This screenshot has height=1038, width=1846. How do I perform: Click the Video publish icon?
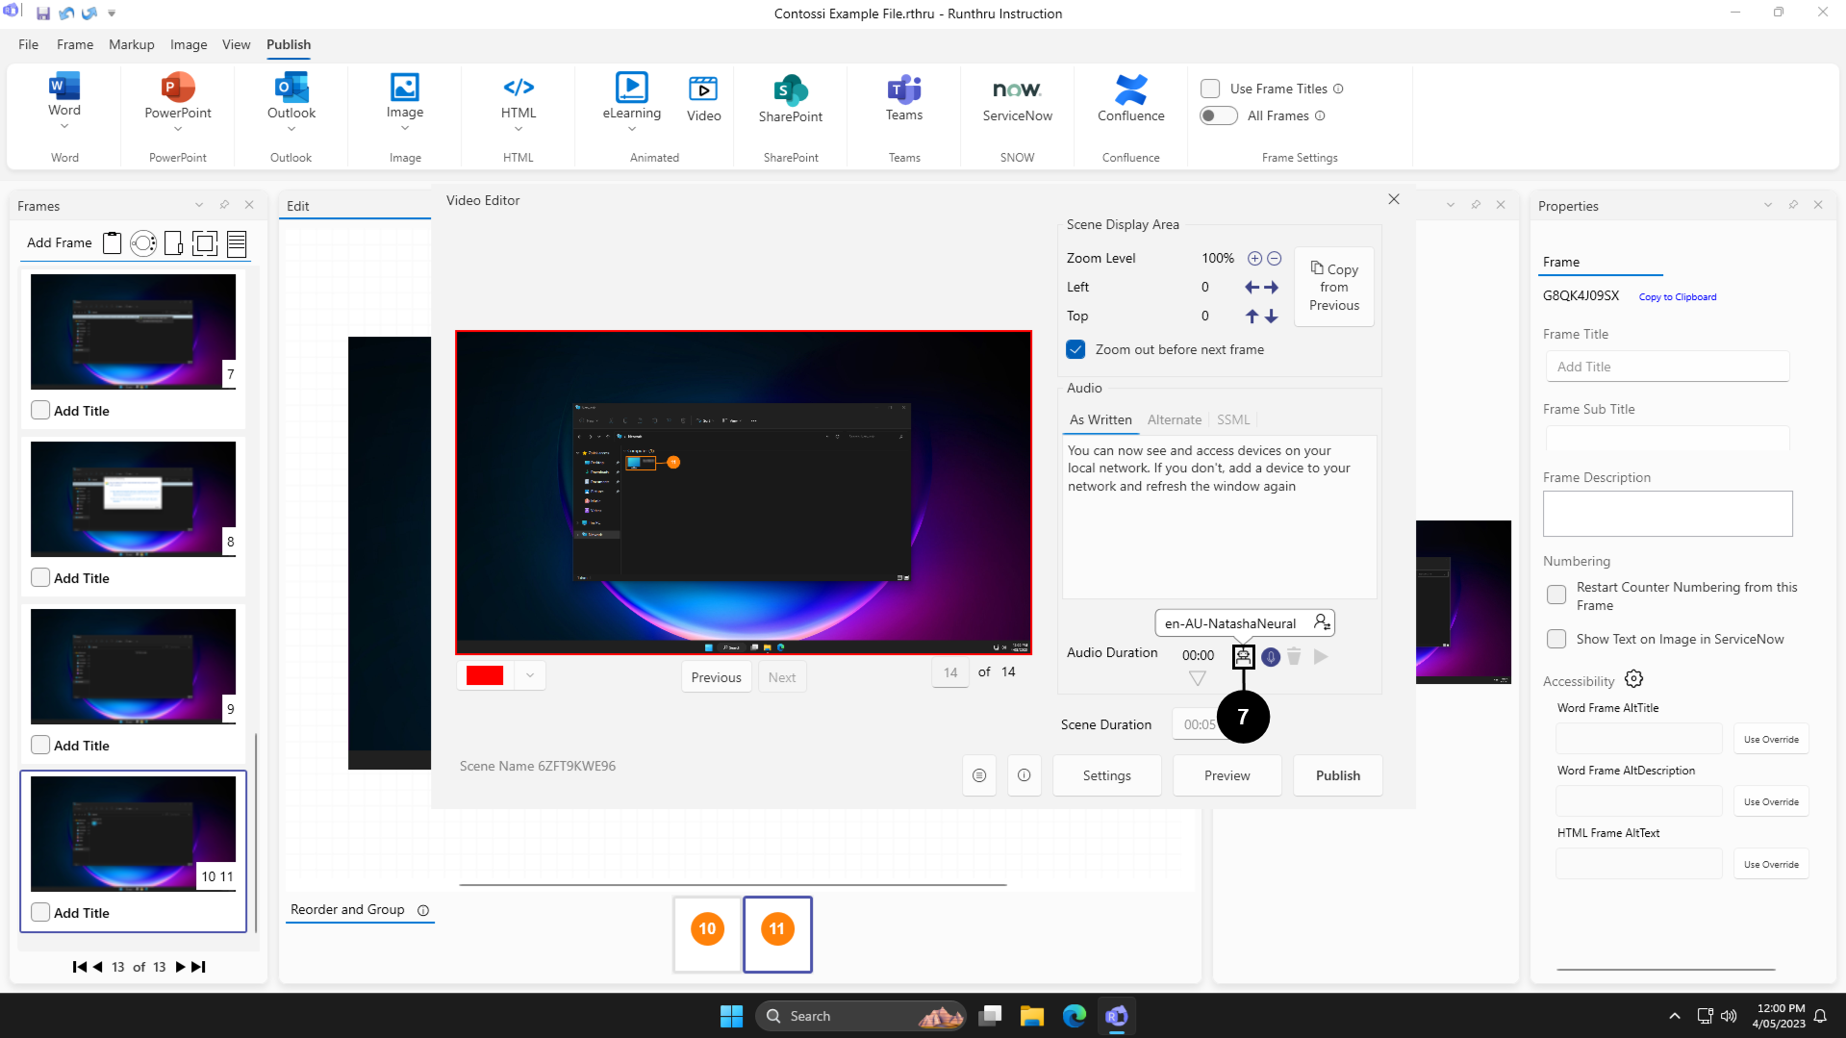point(703,90)
